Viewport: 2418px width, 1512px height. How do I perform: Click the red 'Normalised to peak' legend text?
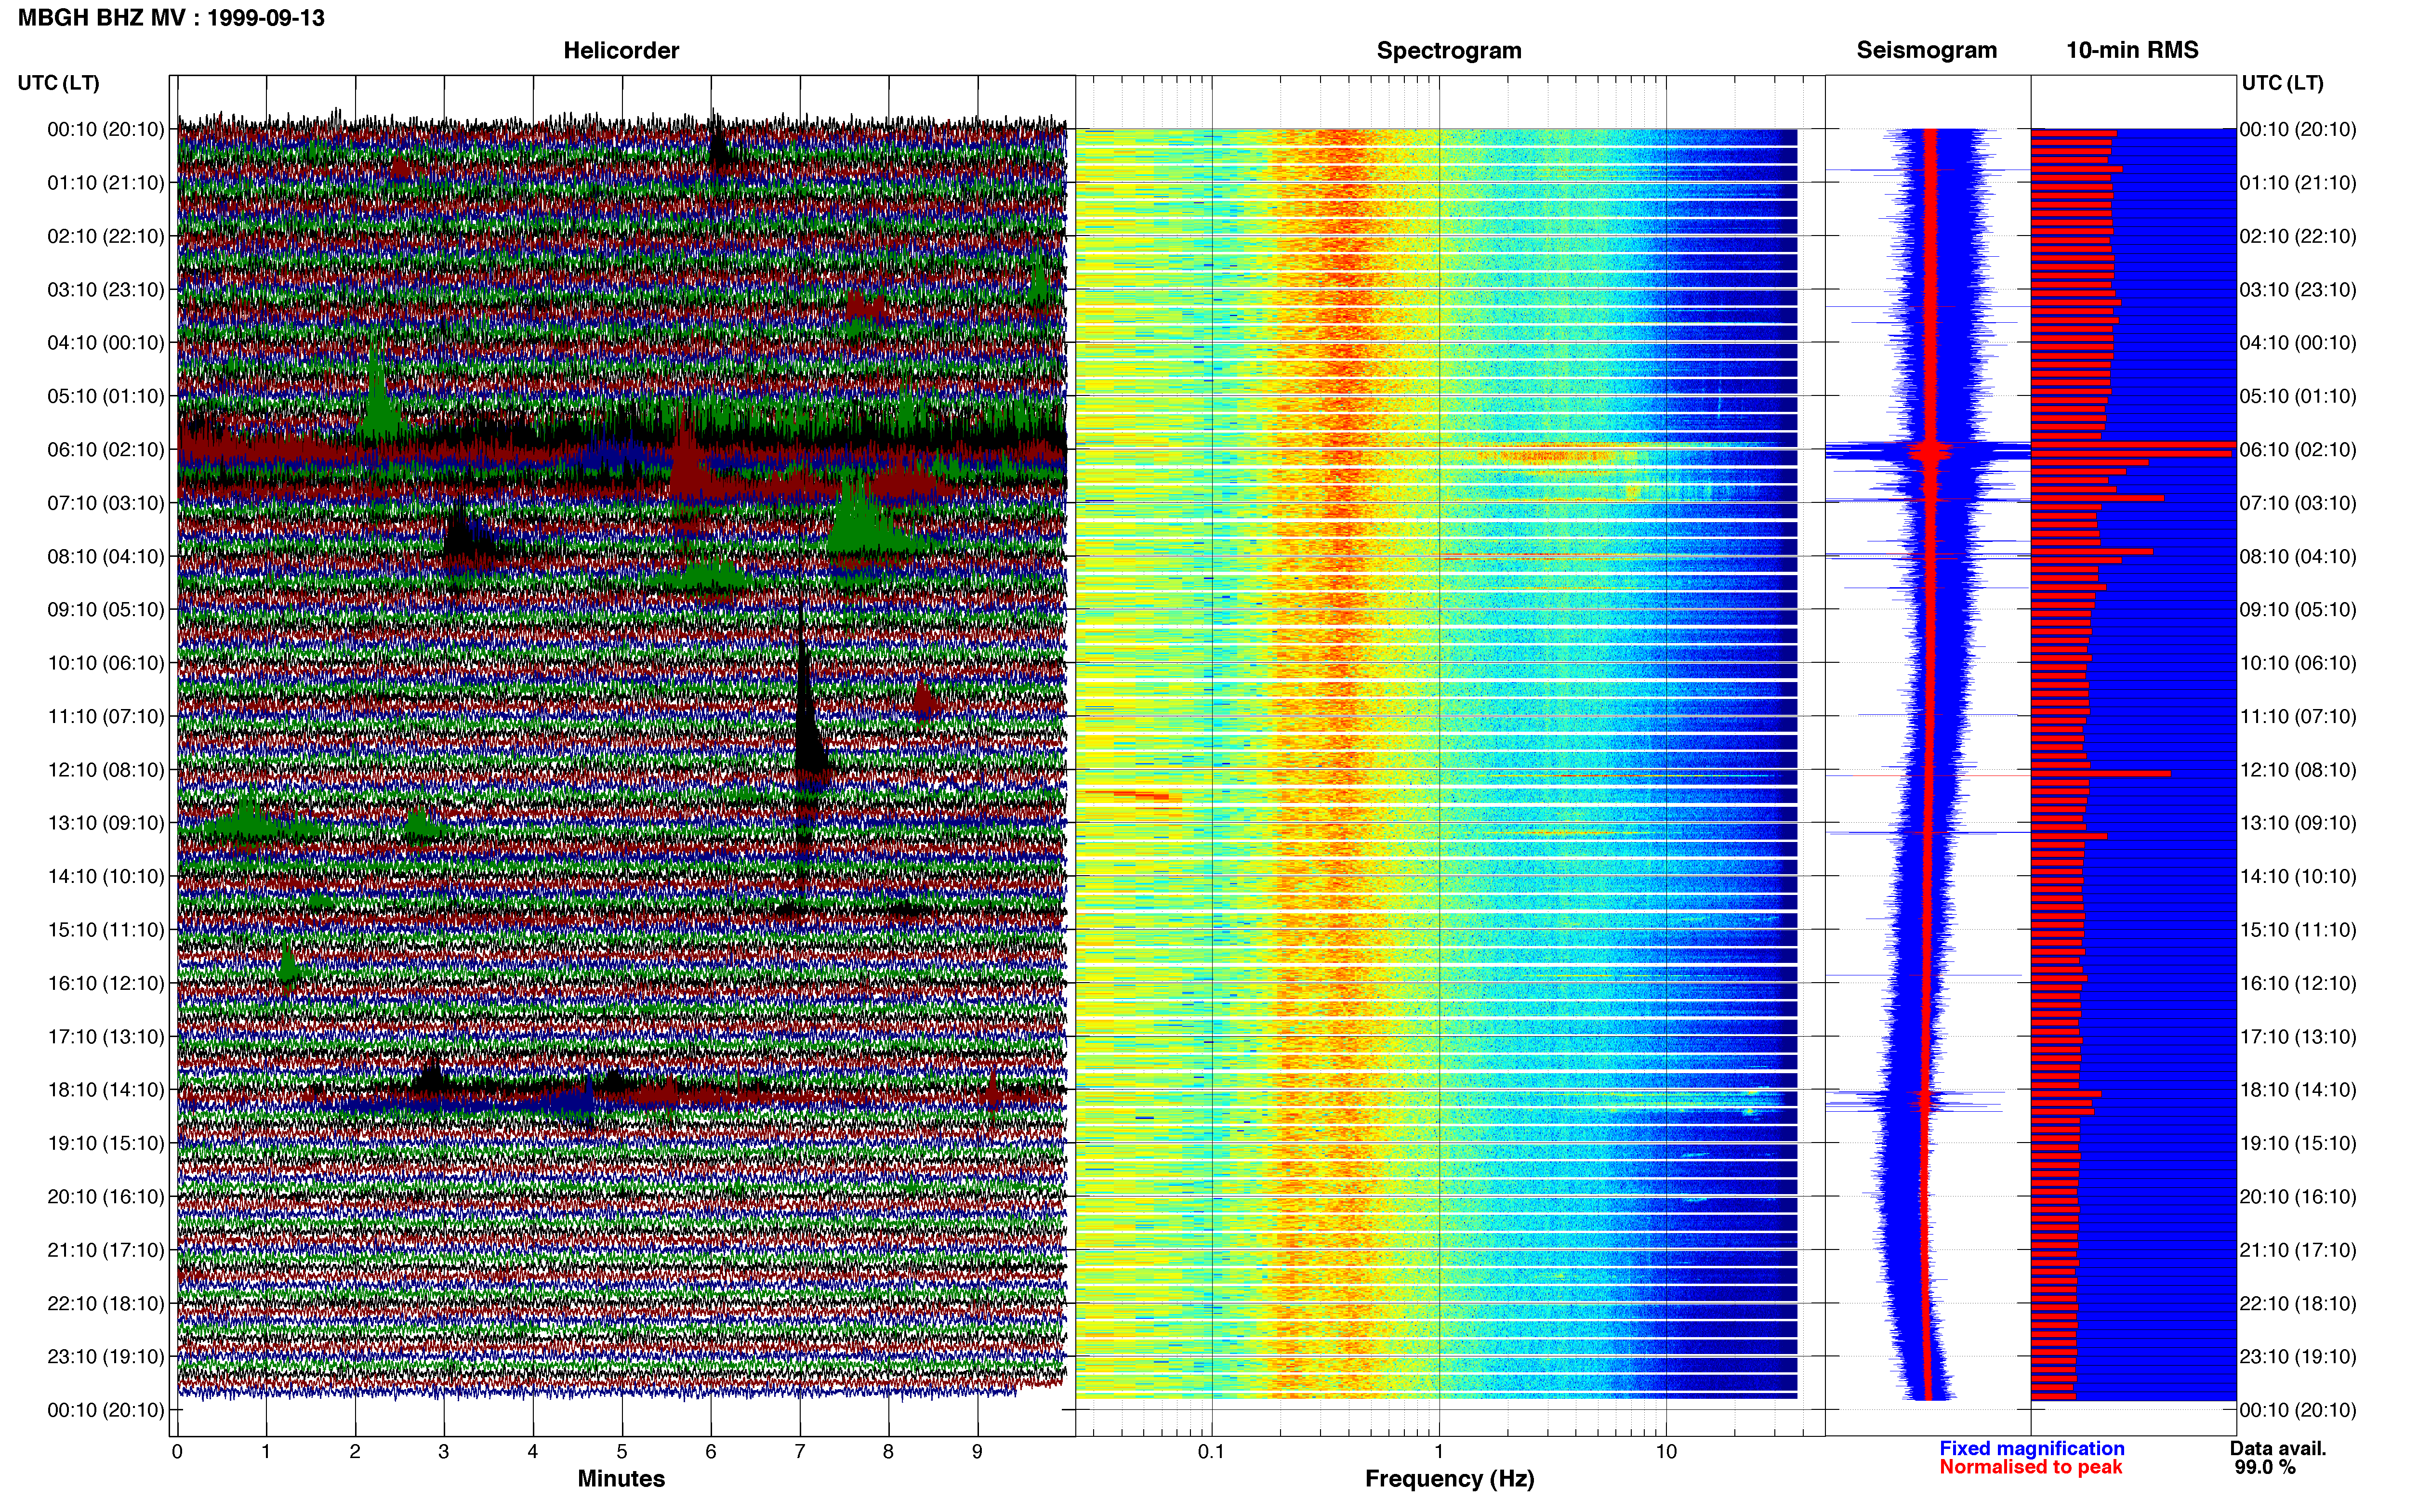[x=2030, y=1467]
